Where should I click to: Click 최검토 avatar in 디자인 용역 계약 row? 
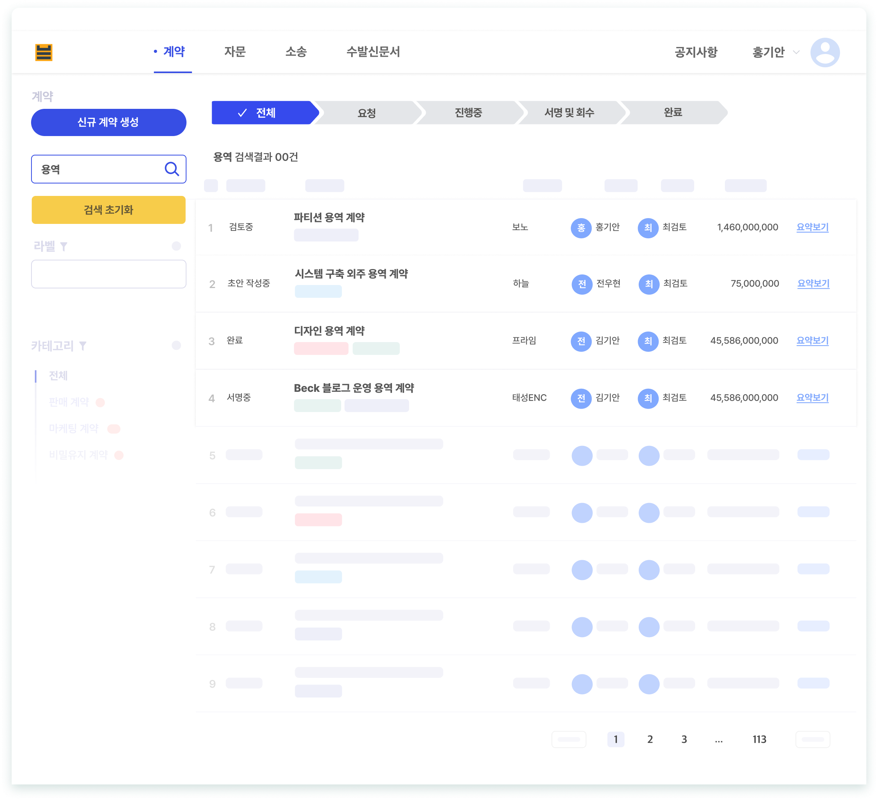coord(648,341)
